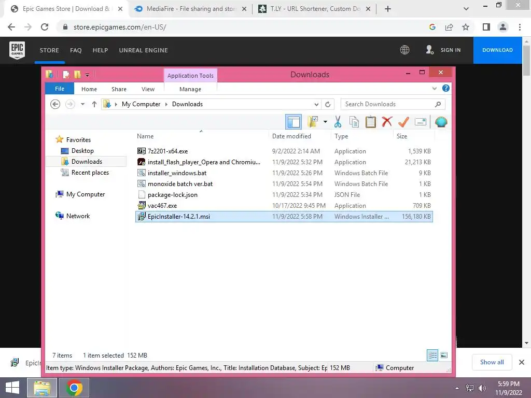Switch to T.LY URL Shortener tab
This screenshot has height=398, width=531.
pos(315,9)
